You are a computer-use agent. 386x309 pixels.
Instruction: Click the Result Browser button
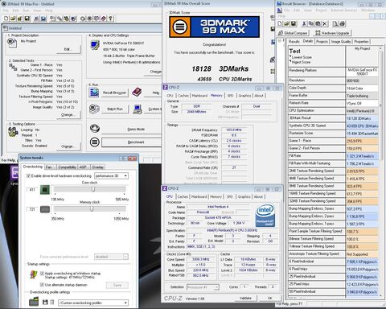pos(114,93)
